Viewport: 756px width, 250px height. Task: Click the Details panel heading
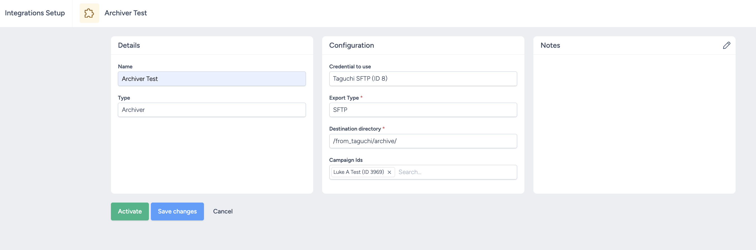point(129,45)
